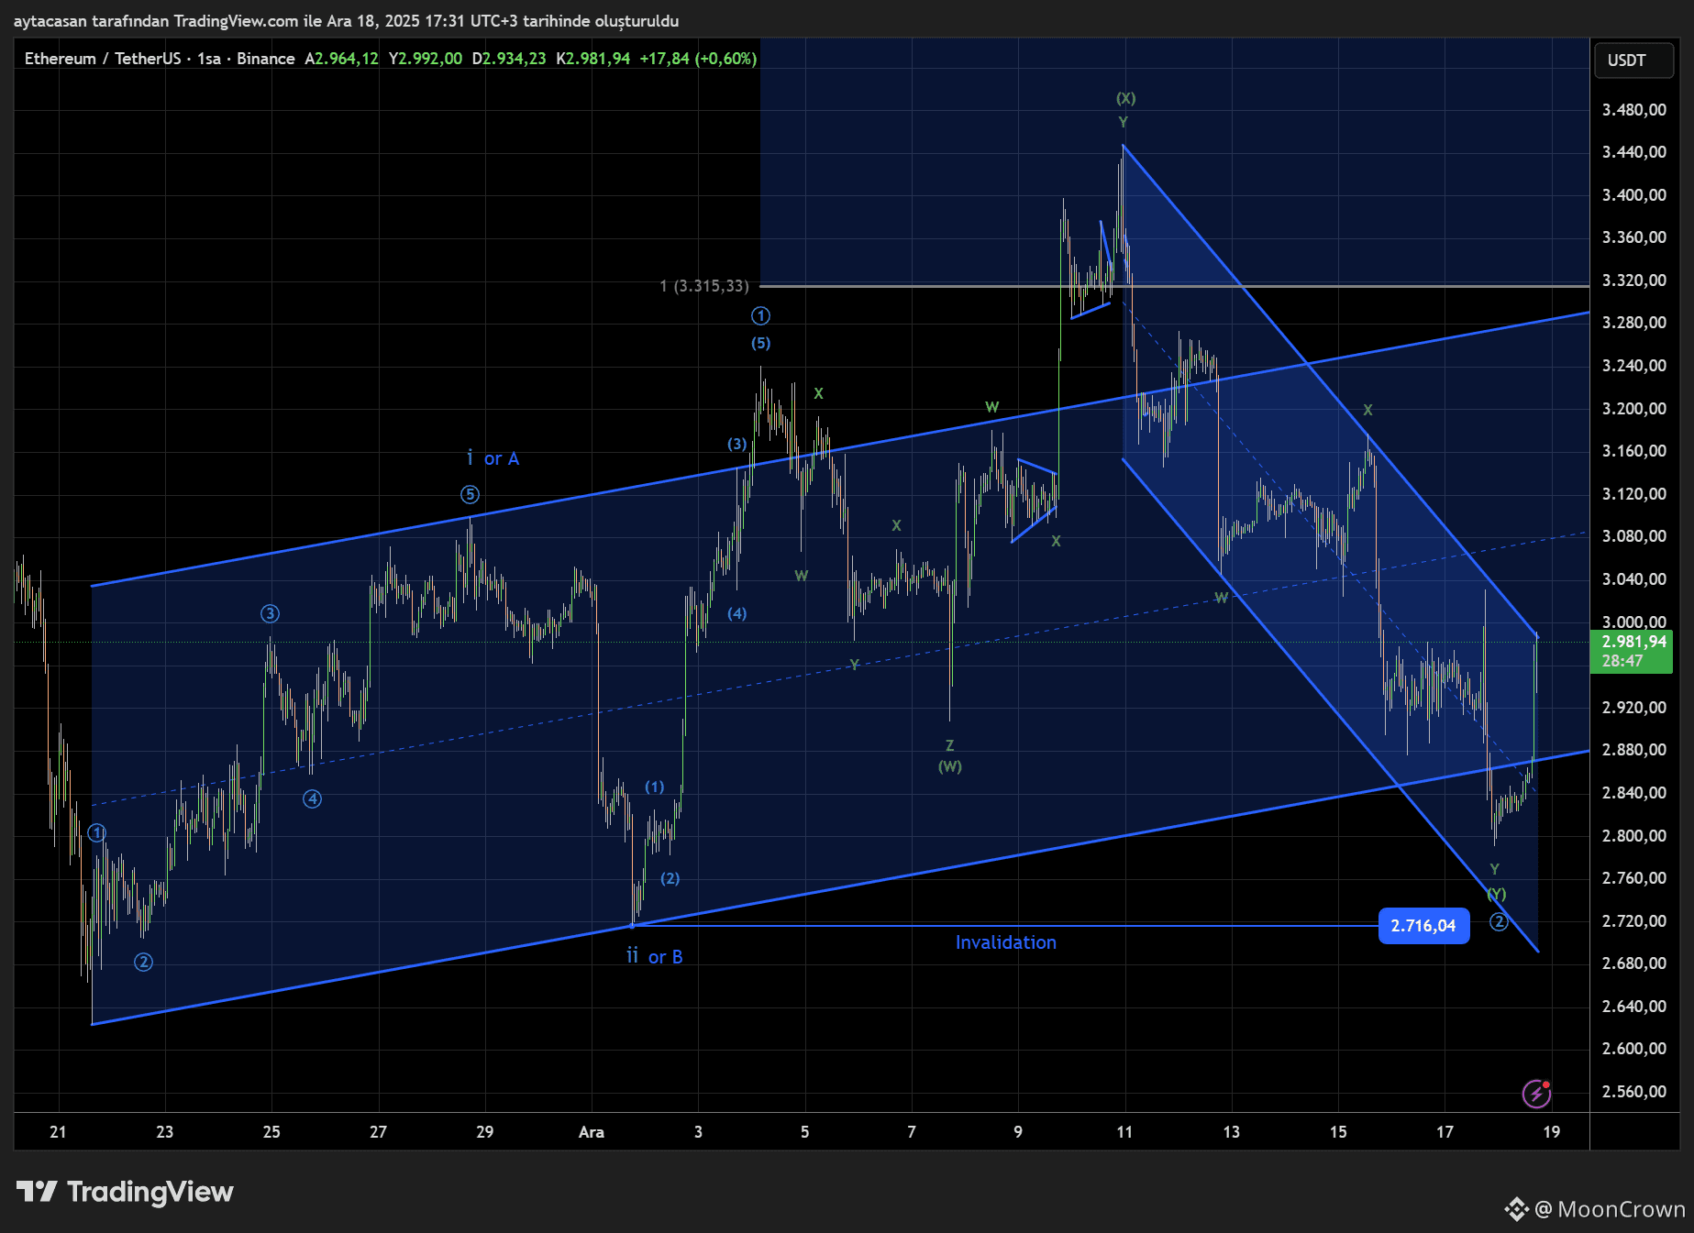Viewport: 1694px width, 1233px height.
Task: Click the (1) wave label in parentheses
Action: pos(655,787)
